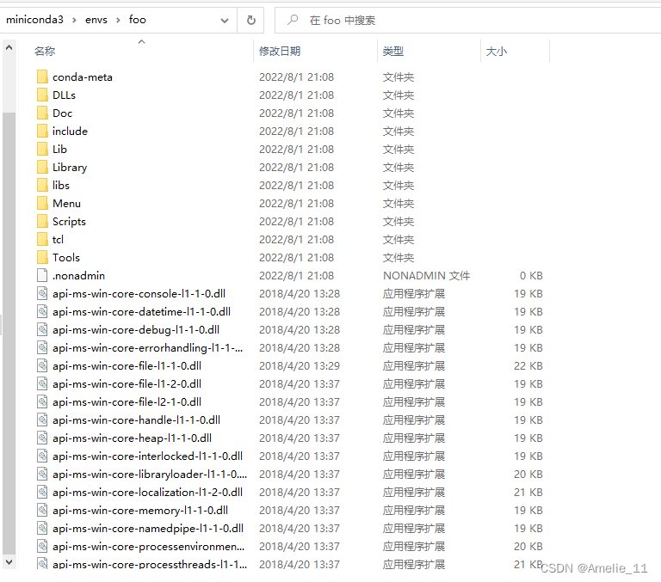This screenshot has height=582, width=661.
Task: Click the 0 KB size cell
Action: pyautogui.click(x=531, y=276)
